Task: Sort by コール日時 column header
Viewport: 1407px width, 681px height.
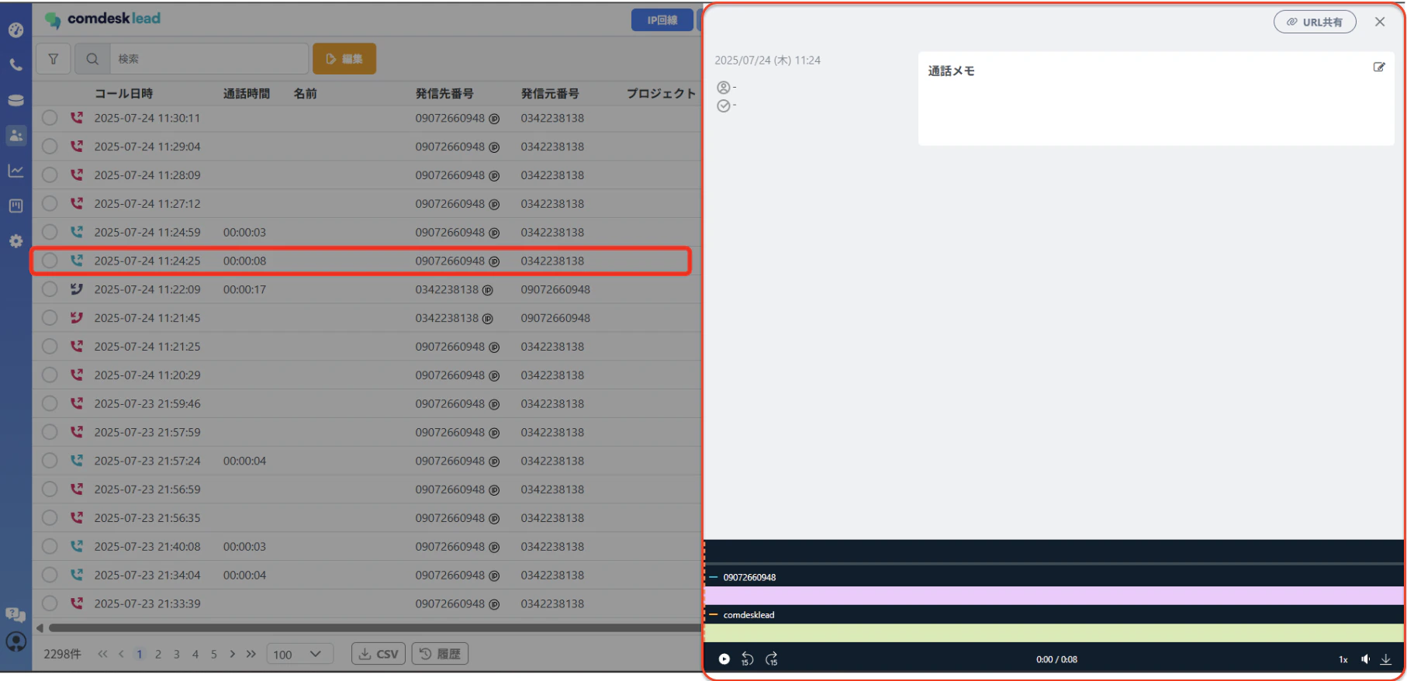Action: click(x=123, y=94)
